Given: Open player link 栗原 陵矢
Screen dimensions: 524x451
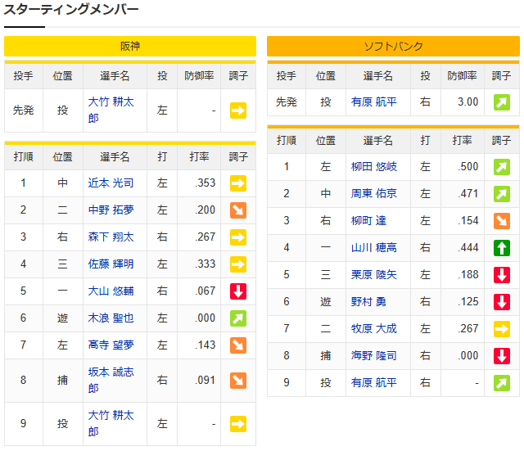Looking at the screenshot, I should click(373, 275).
